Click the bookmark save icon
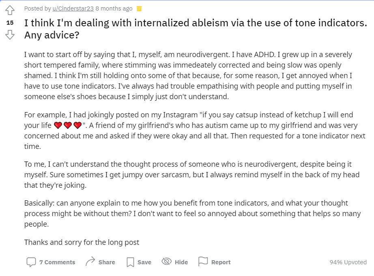This screenshot has width=374, height=276. point(130,262)
